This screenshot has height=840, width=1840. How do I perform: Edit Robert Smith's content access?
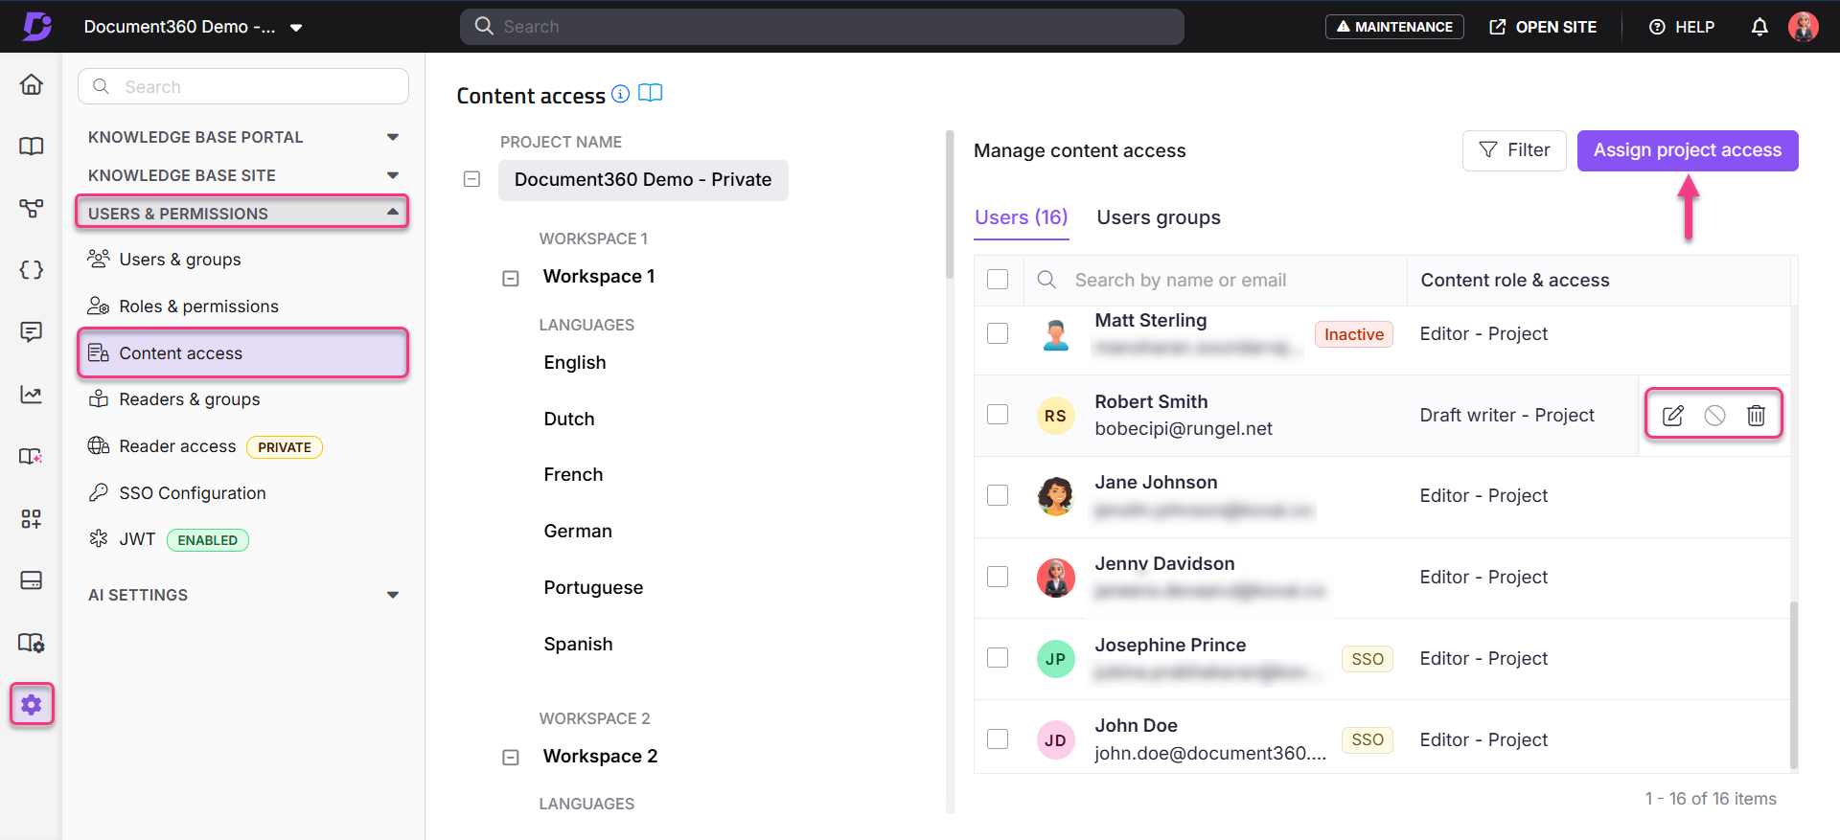[x=1673, y=415]
